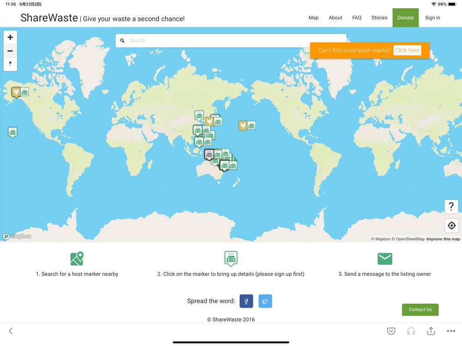
Task: Share on Twitter
Action: tap(265, 301)
